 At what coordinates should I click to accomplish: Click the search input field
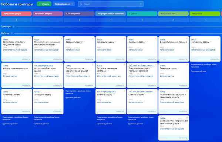tap(111, 4)
